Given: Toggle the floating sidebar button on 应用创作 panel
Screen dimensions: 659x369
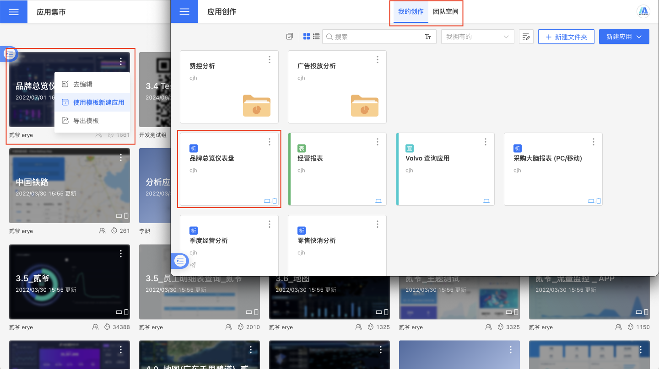Looking at the screenshot, I should point(180,261).
